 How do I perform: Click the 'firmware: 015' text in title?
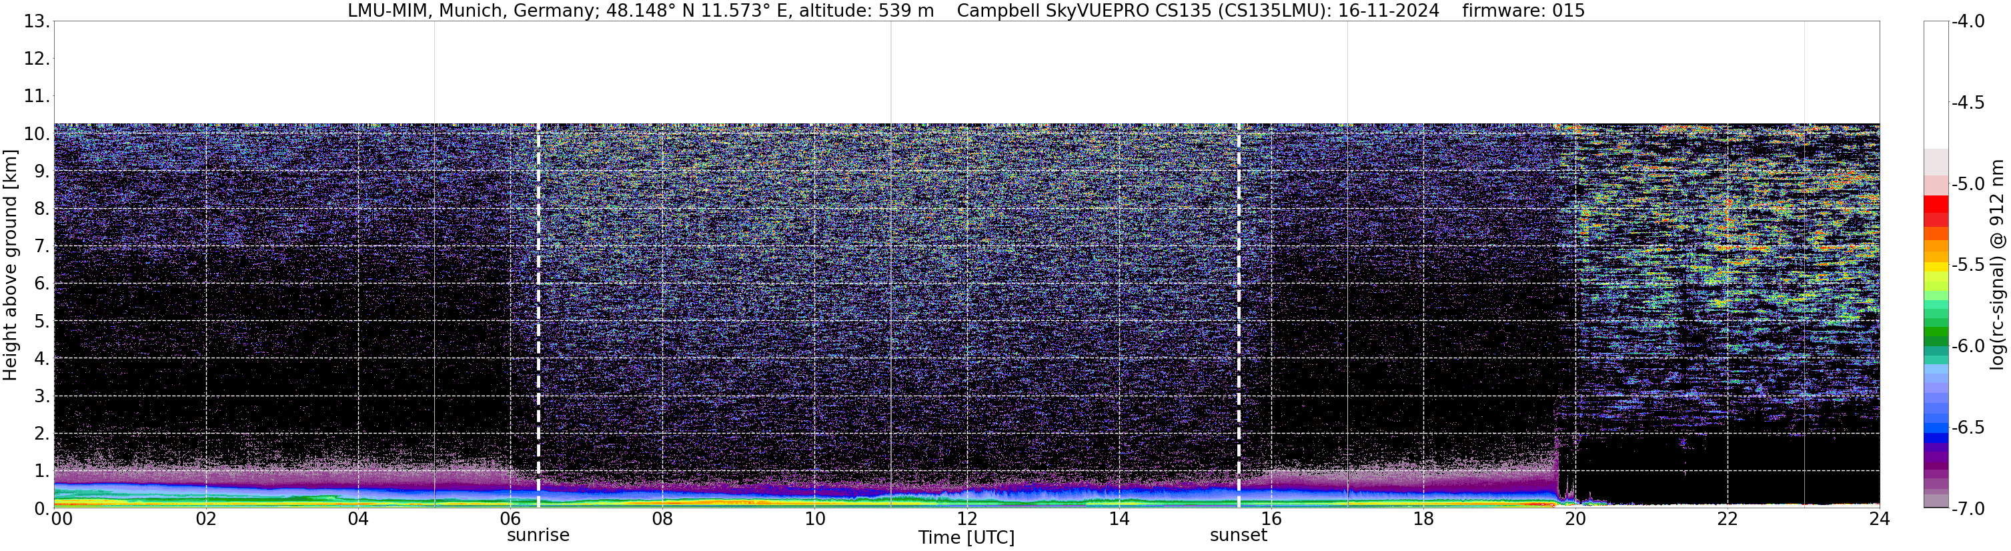(1523, 10)
